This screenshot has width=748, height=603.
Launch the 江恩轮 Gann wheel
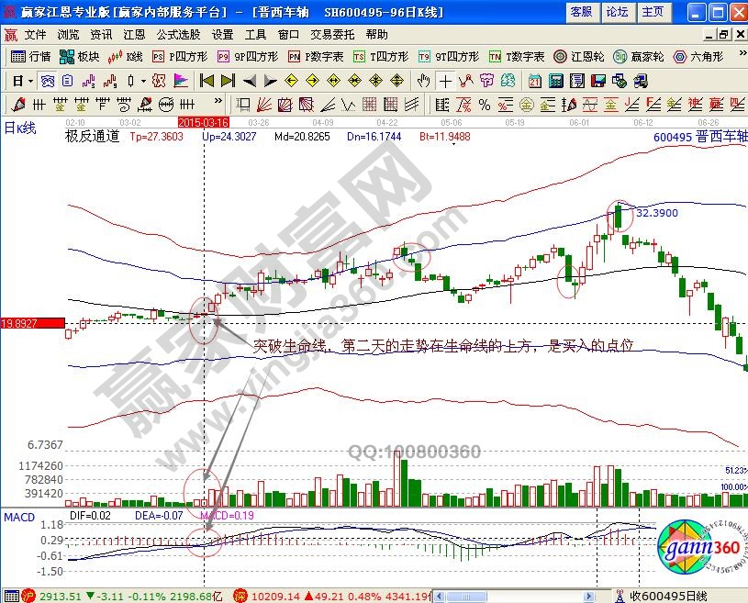pos(578,57)
